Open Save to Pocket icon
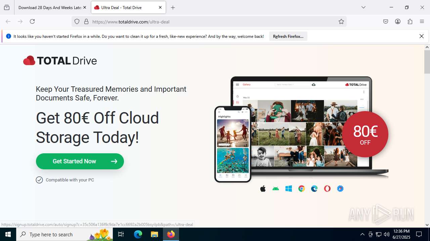 tap(386, 21)
